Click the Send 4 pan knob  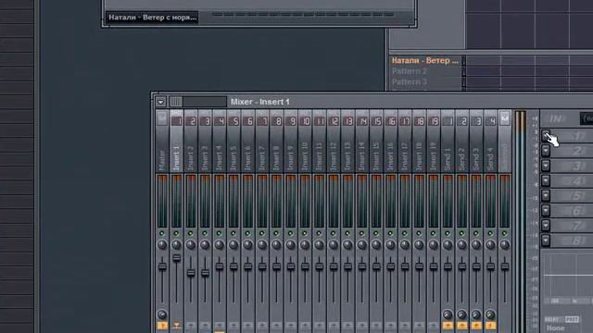click(x=490, y=245)
